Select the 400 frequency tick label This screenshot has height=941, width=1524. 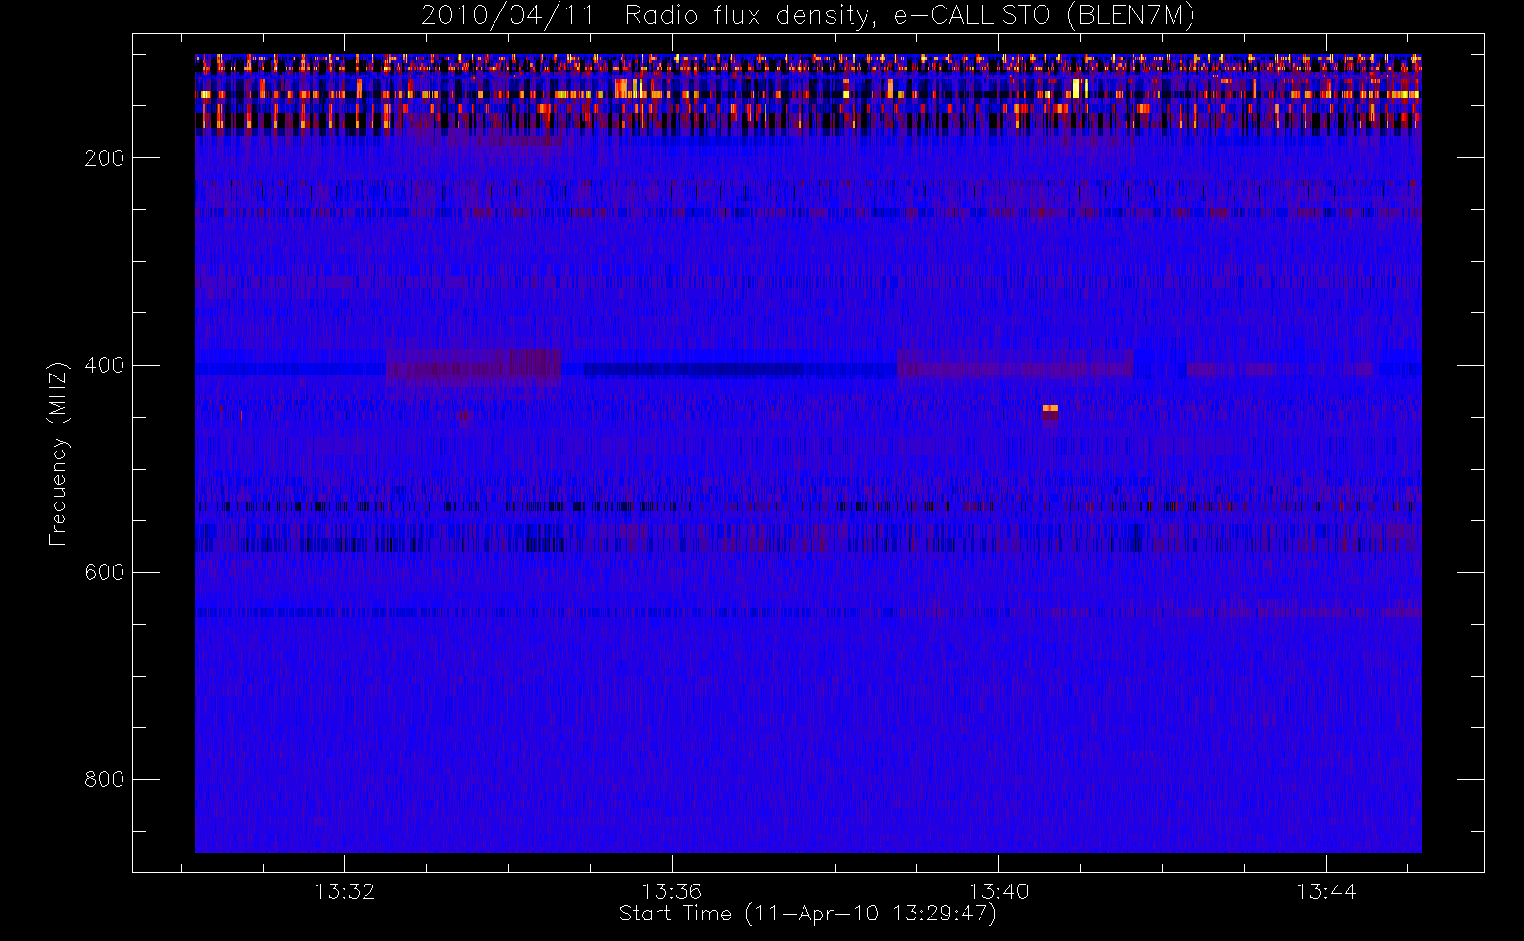[x=104, y=365]
